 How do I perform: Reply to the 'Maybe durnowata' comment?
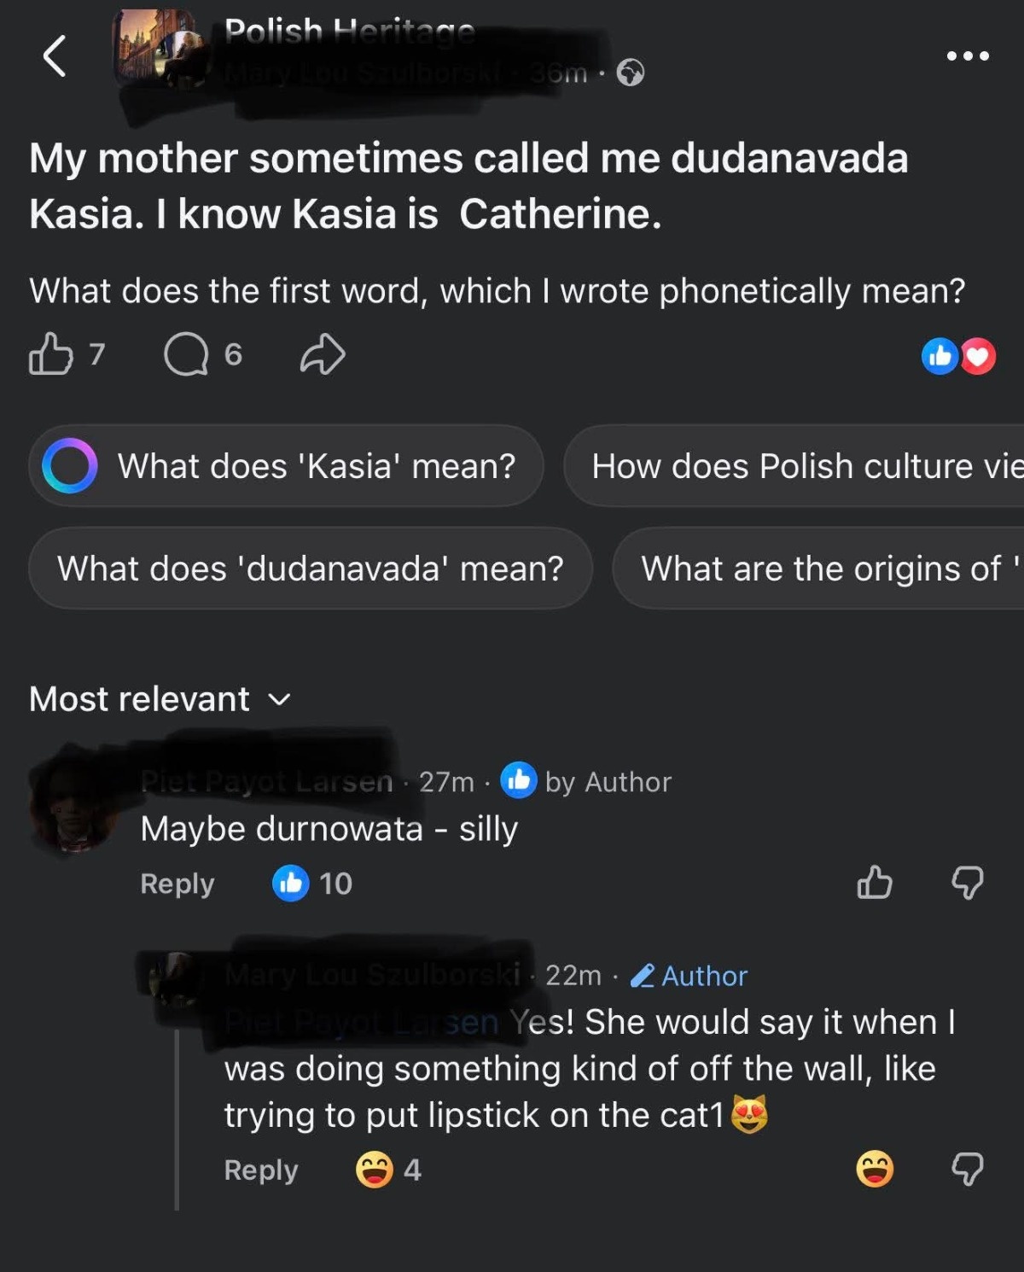[177, 884]
